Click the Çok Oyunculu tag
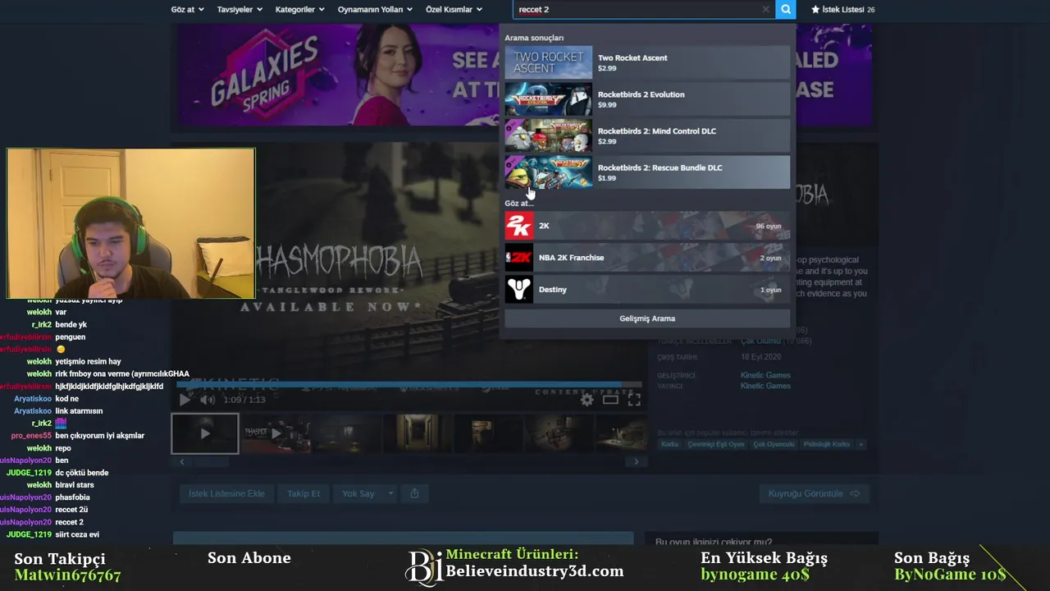 [775, 444]
